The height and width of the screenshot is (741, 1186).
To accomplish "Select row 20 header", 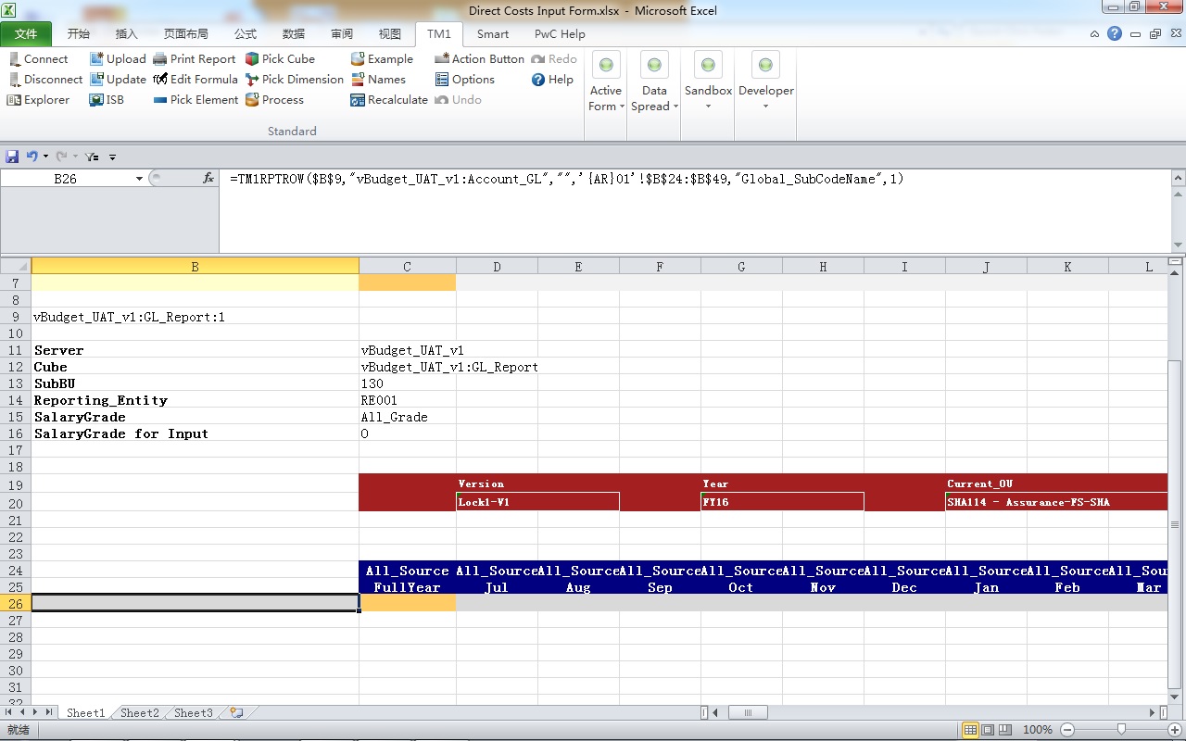I will [16, 503].
